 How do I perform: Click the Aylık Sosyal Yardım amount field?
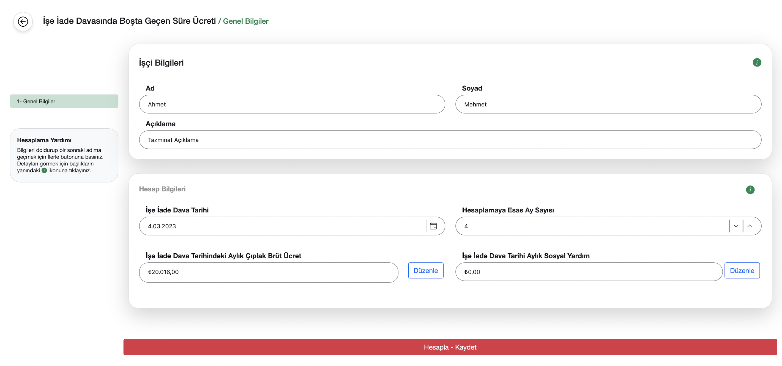pyautogui.click(x=588, y=272)
